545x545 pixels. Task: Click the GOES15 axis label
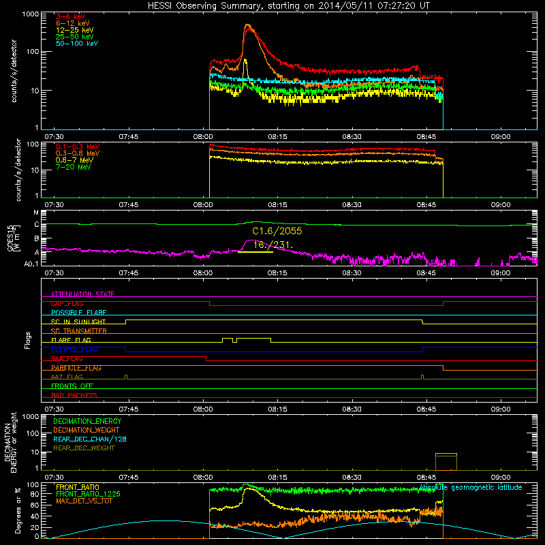coord(13,238)
